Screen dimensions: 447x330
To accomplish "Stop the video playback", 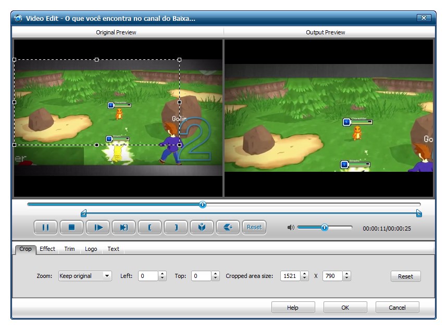I will (71, 227).
